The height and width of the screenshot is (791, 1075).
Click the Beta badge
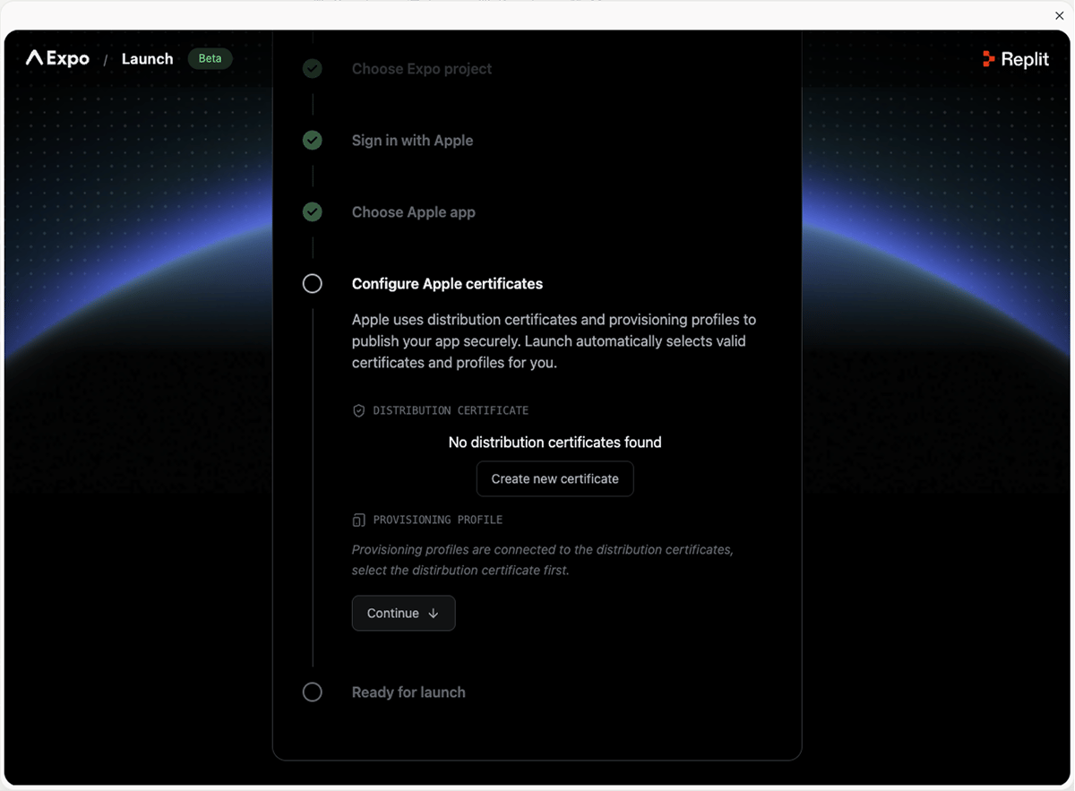[x=210, y=58]
